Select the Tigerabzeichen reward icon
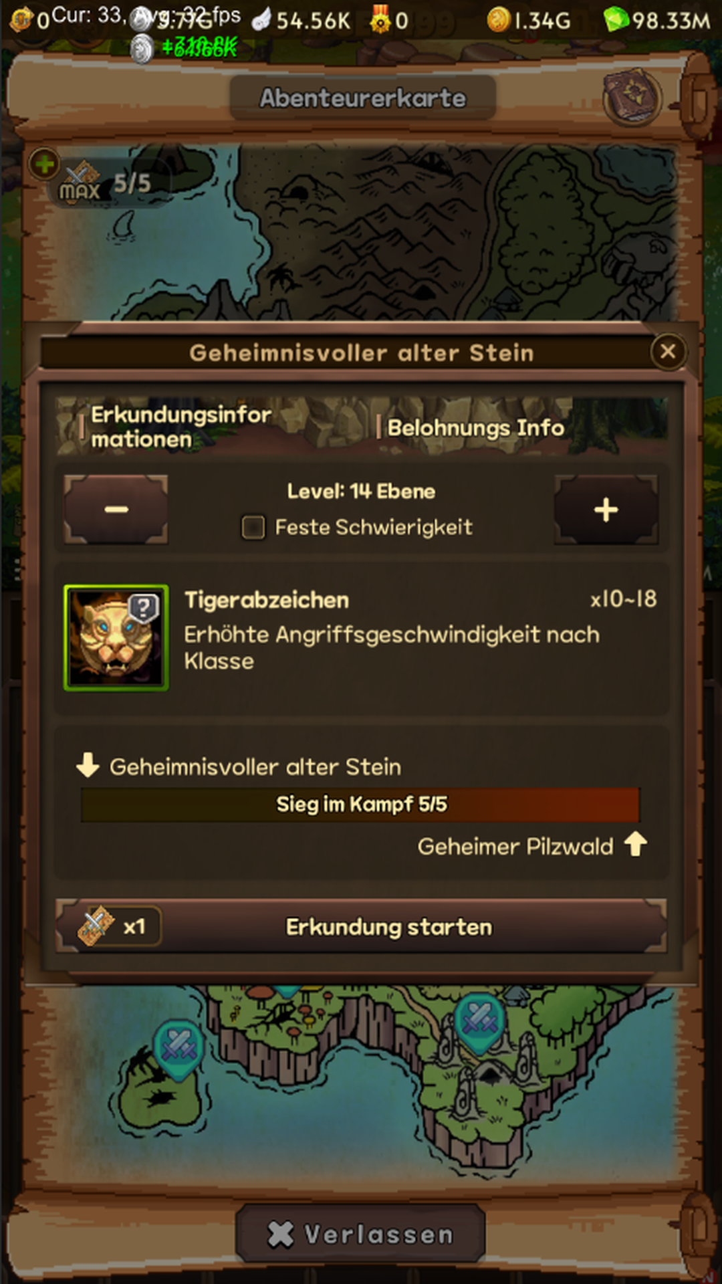722x1284 pixels. (x=116, y=638)
